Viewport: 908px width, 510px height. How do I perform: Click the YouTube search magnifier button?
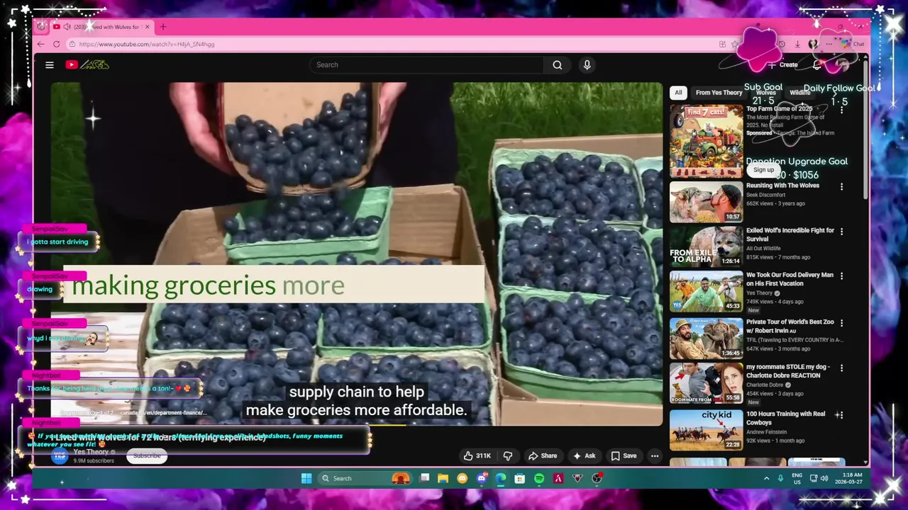coord(558,64)
